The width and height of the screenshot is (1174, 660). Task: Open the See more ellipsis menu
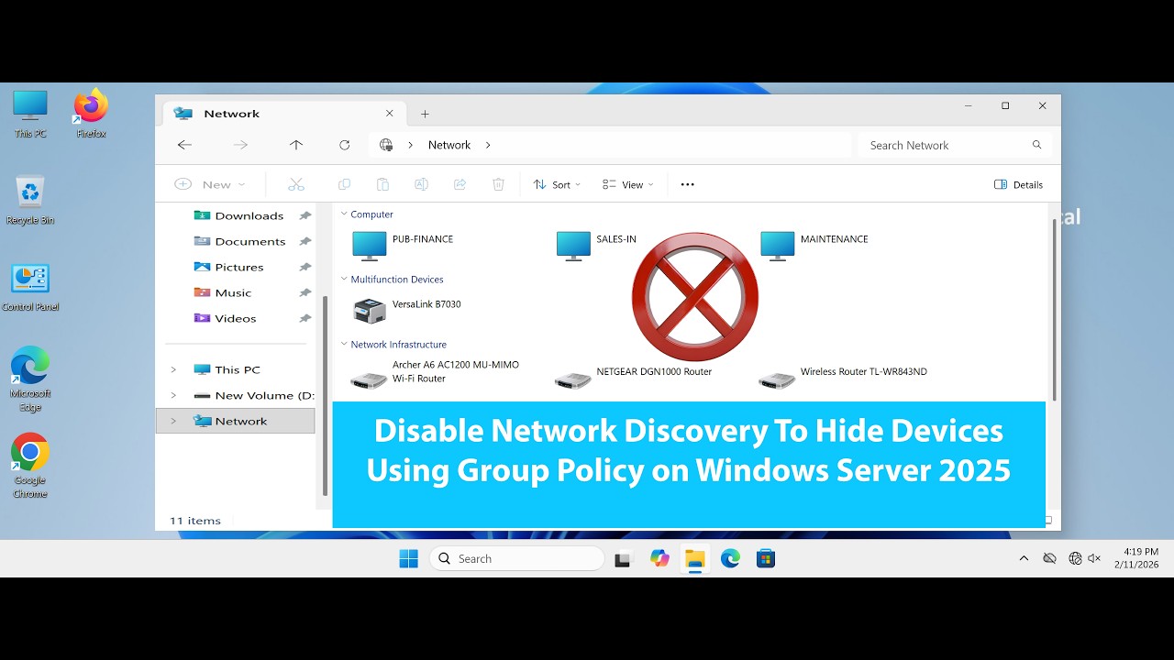point(688,184)
